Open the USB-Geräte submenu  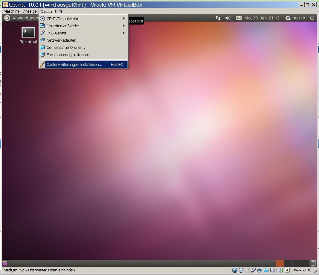pos(83,33)
